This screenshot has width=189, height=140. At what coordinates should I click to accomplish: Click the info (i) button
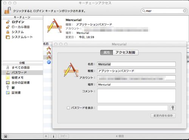(53, 136)
